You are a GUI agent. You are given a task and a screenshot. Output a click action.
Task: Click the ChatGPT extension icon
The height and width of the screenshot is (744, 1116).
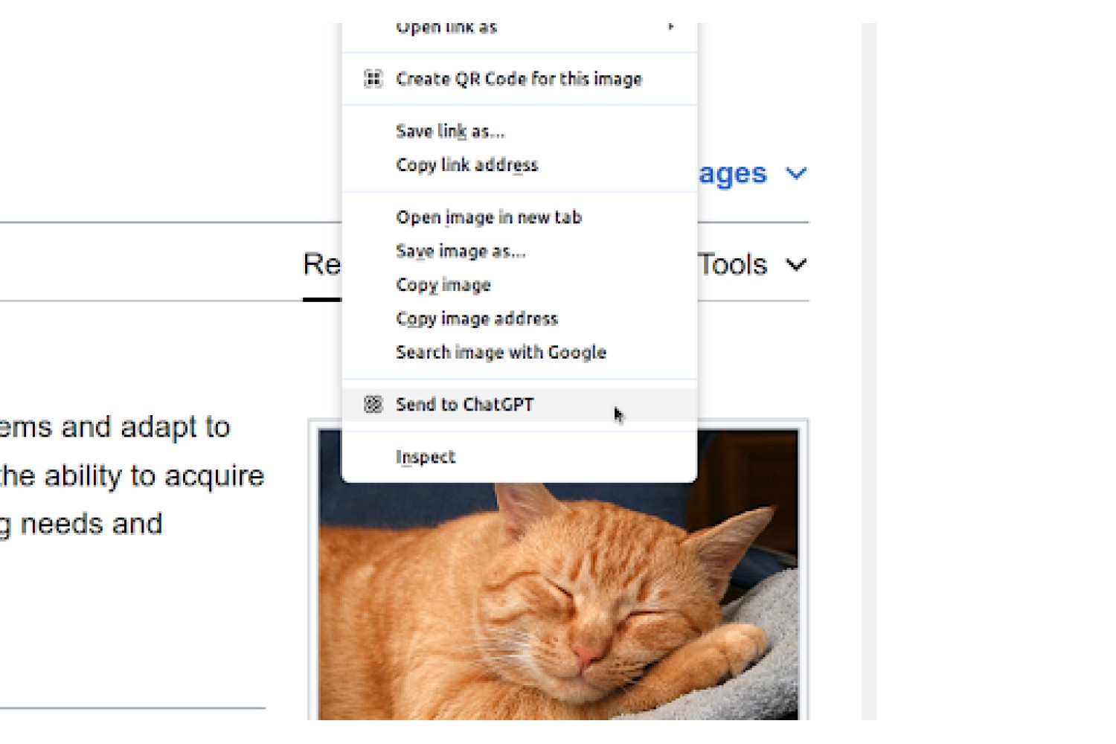pos(373,404)
